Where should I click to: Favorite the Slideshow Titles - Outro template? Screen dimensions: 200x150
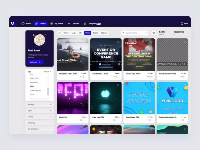click(x=85, y=42)
